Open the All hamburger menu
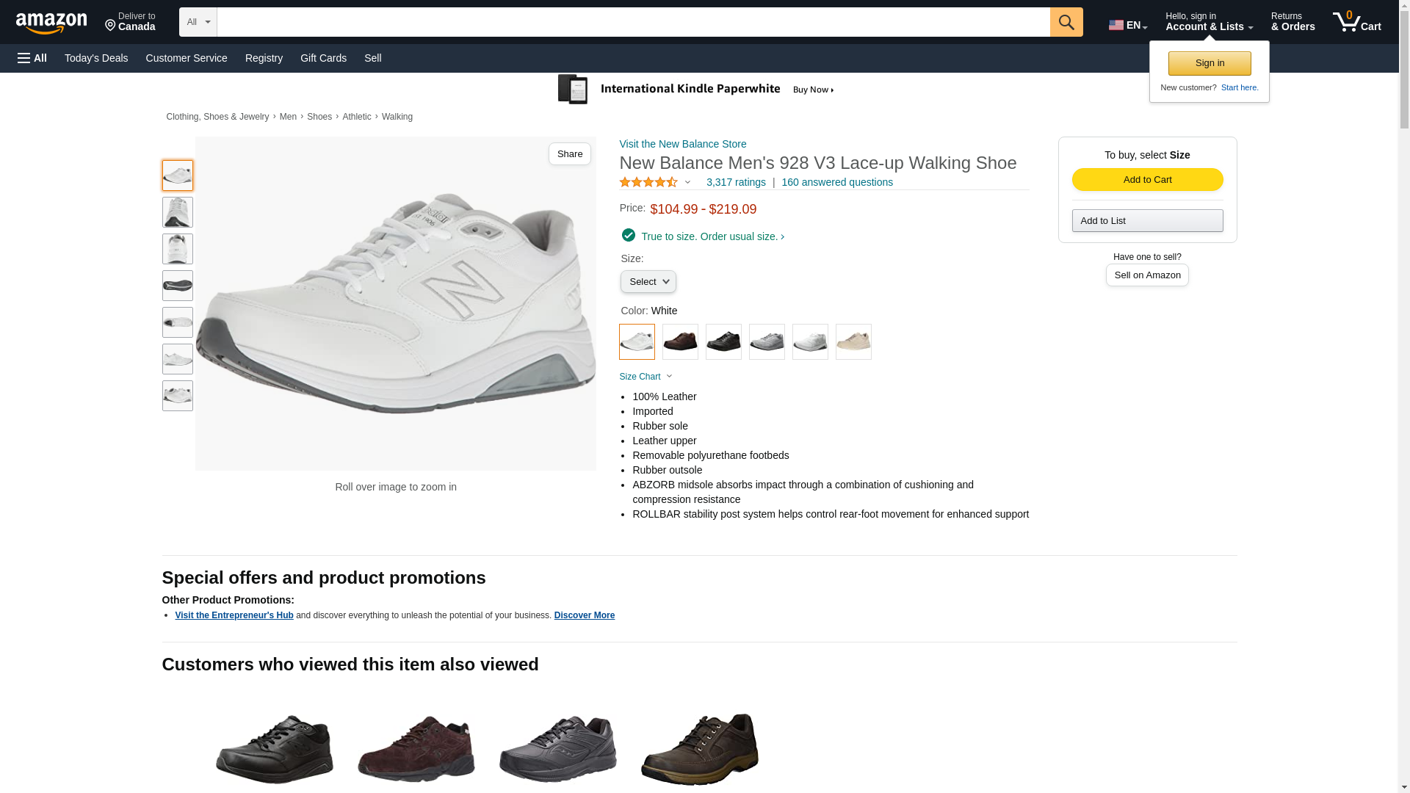 coord(32,58)
